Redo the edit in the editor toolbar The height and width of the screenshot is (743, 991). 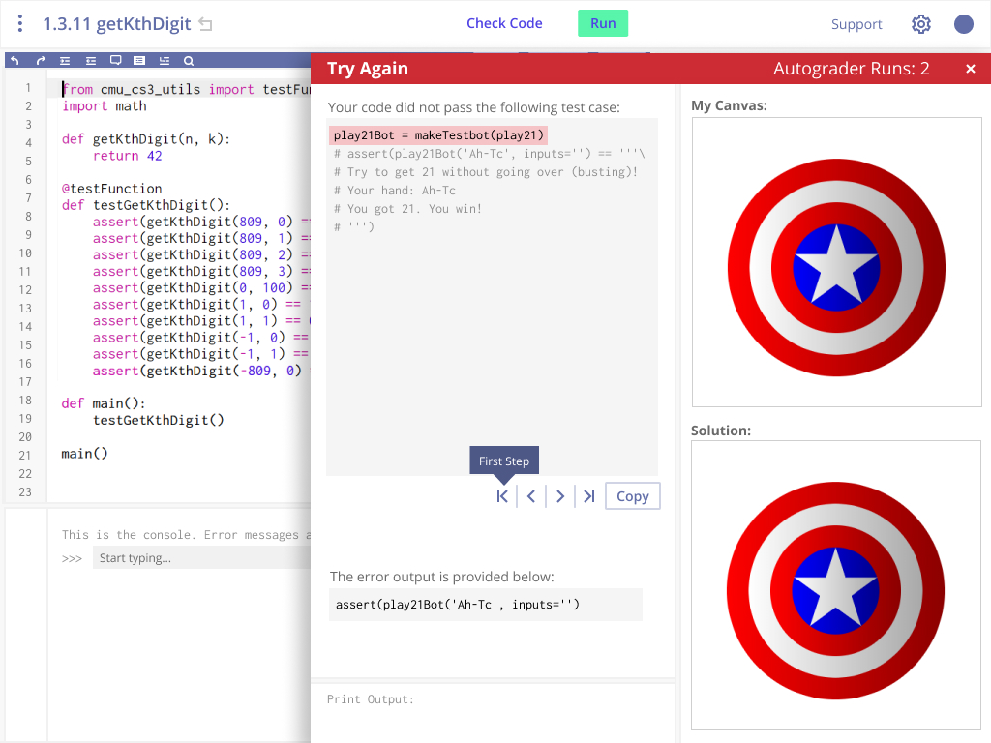click(x=41, y=61)
